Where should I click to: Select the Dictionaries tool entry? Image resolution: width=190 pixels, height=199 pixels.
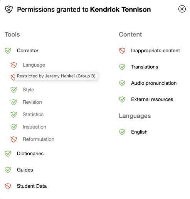coord(30,154)
